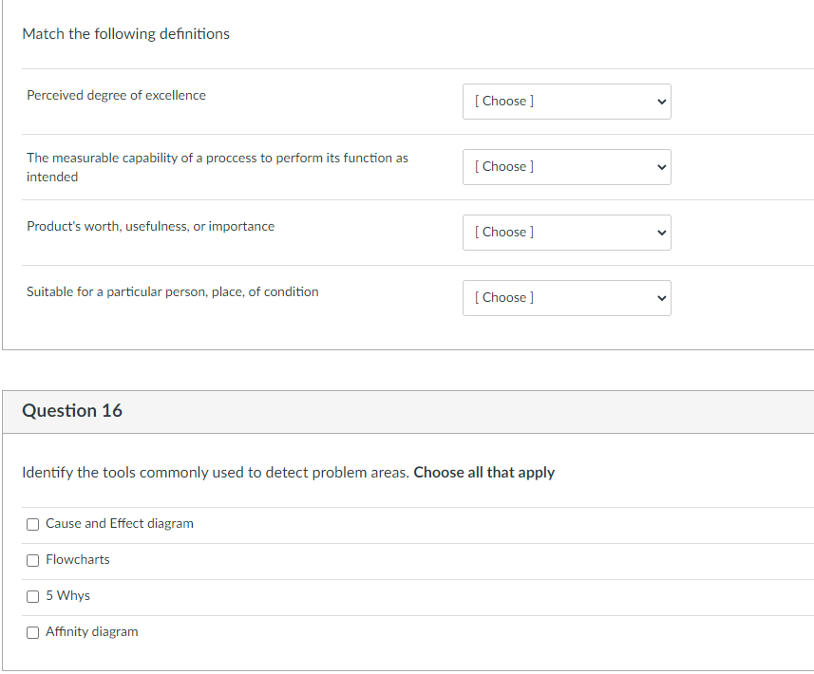Click the 'Cause and Effect diagram' label text

121,523
